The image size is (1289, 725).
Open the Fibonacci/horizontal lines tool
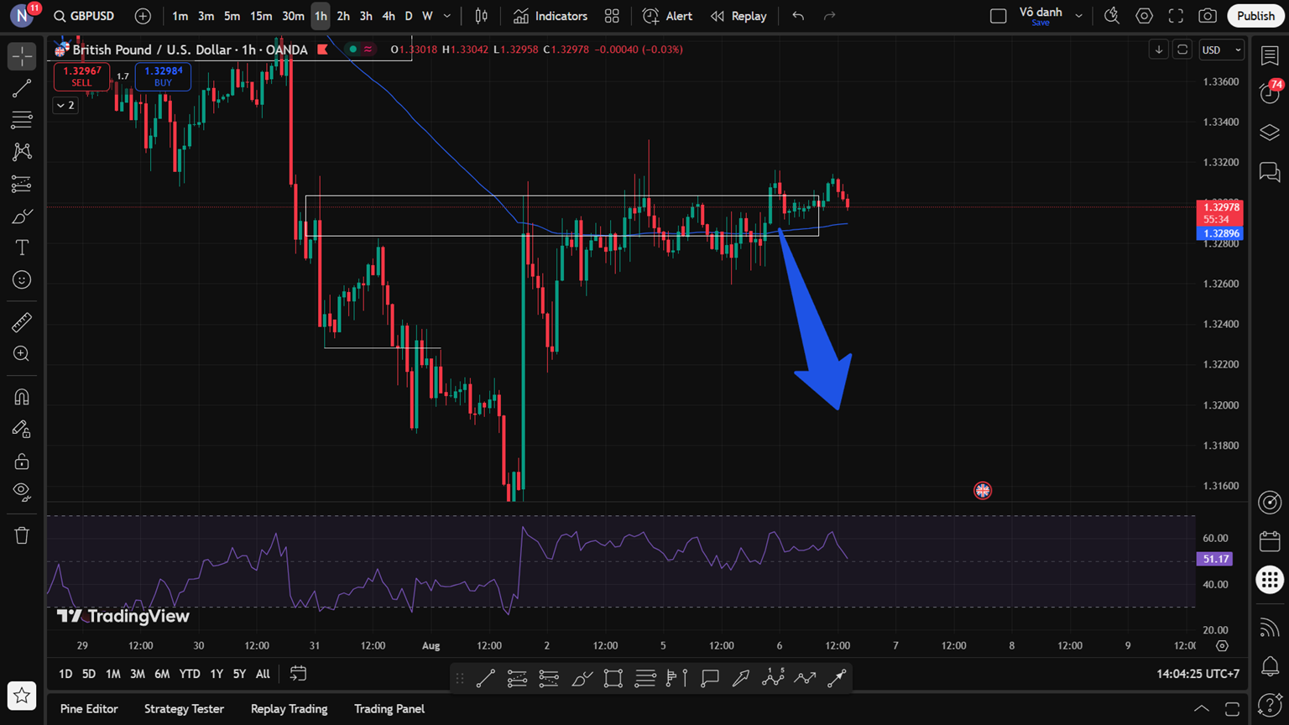22,120
